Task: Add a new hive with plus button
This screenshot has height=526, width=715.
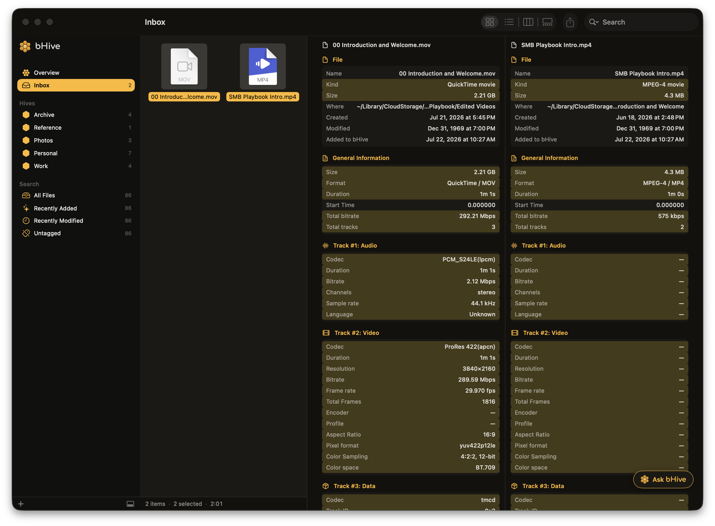Action: click(21, 504)
